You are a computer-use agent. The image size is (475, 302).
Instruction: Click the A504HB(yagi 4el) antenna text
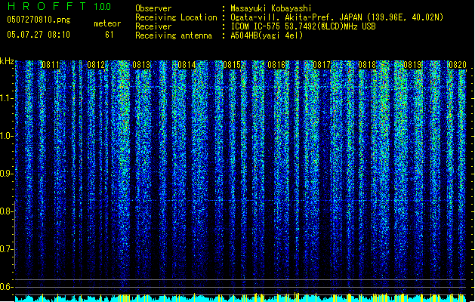[267, 35]
